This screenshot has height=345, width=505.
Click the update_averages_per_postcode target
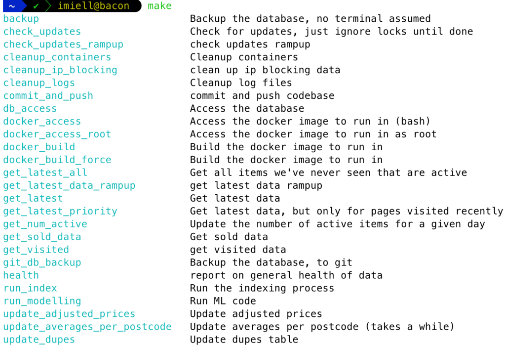[87, 327]
